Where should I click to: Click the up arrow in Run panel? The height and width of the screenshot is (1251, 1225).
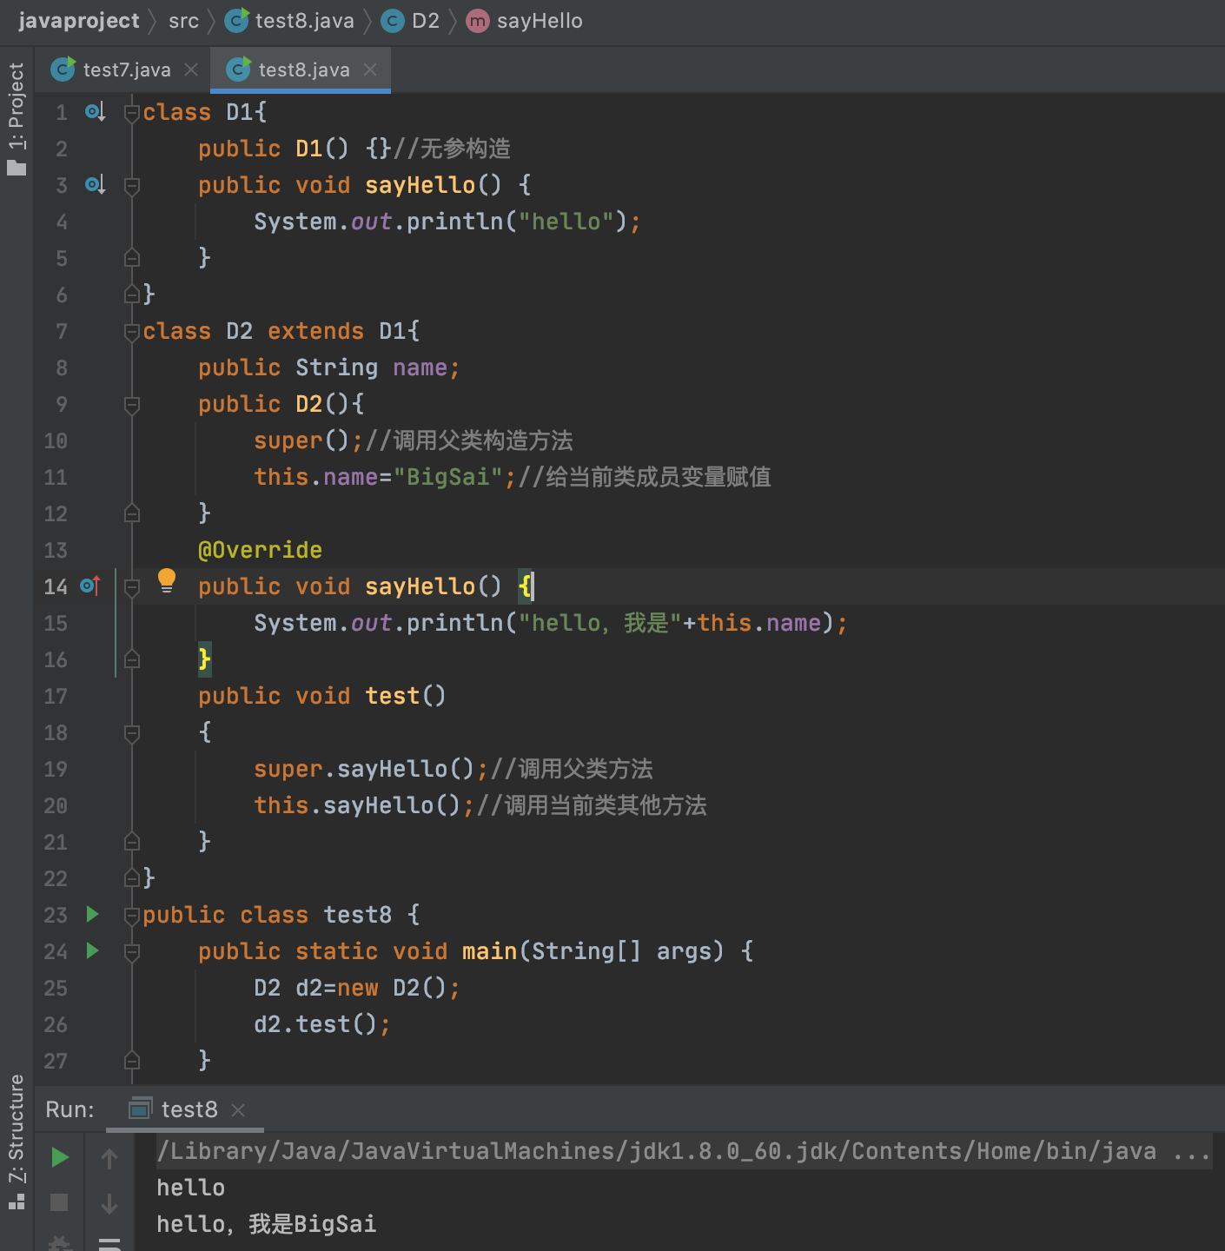click(x=109, y=1158)
